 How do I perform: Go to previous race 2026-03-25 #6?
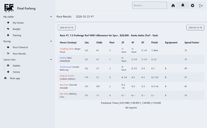pyautogui.click(x=67, y=28)
